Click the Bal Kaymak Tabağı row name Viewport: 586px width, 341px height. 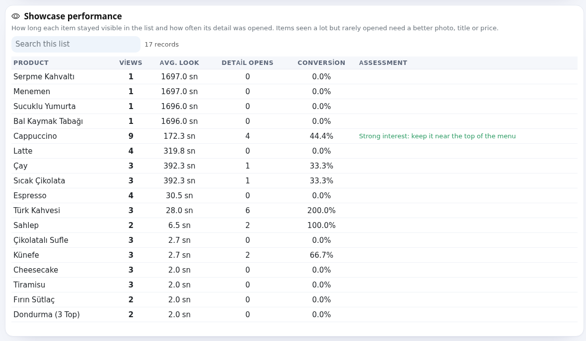(x=48, y=121)
